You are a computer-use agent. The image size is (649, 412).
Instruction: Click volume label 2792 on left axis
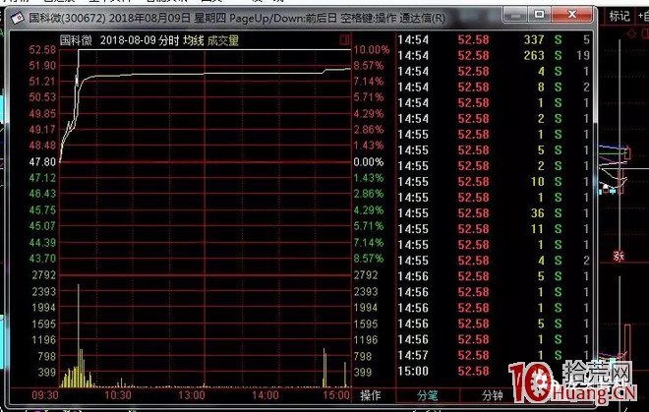tap(43, 275)
